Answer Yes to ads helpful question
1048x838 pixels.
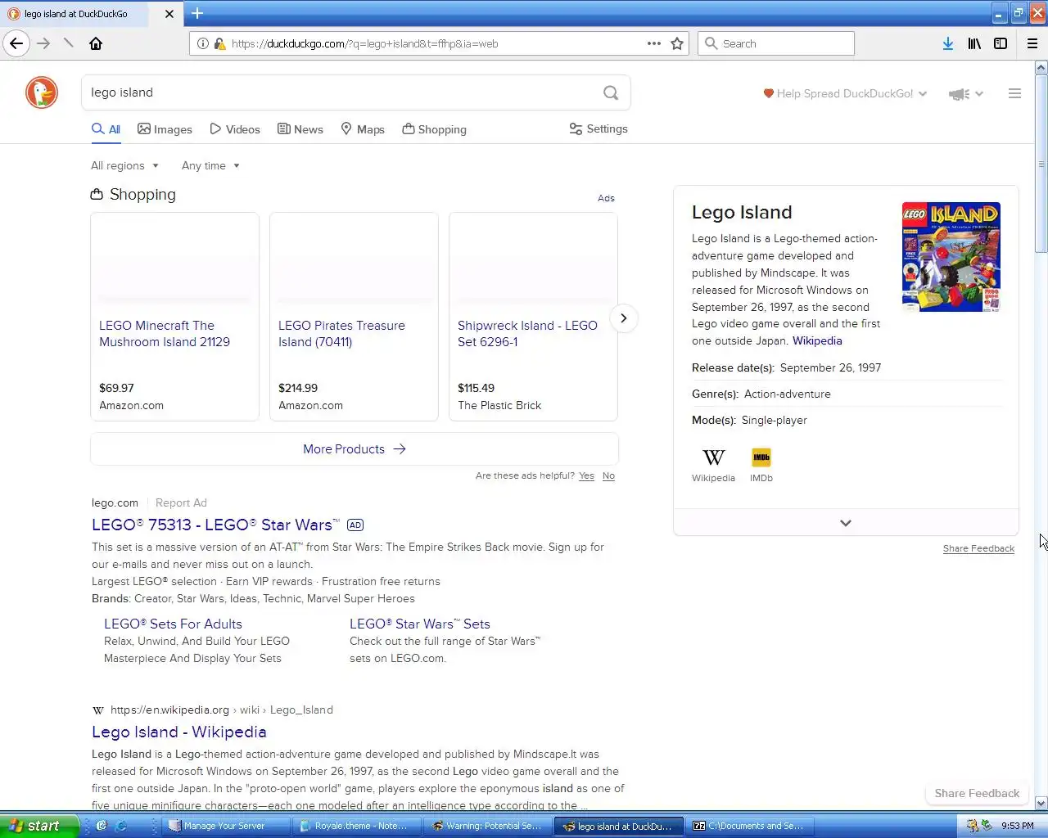click(x=586, y=476)
